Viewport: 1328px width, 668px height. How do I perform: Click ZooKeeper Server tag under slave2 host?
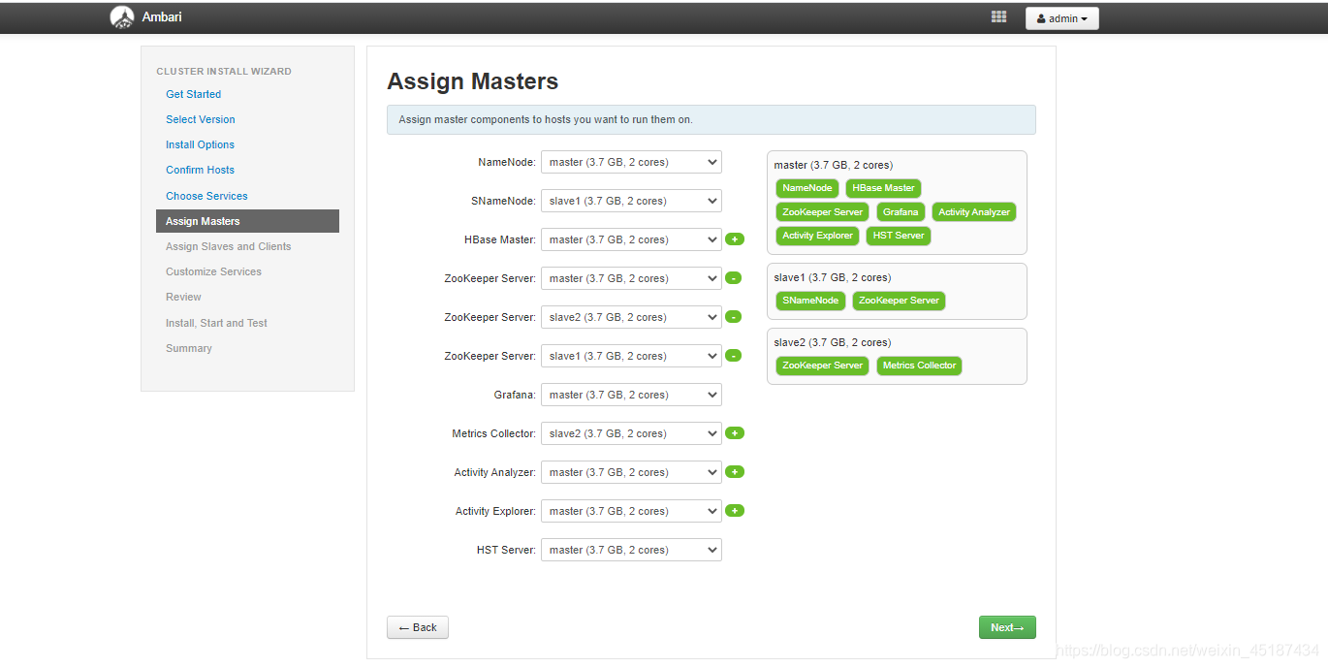(x=822, y=366)
